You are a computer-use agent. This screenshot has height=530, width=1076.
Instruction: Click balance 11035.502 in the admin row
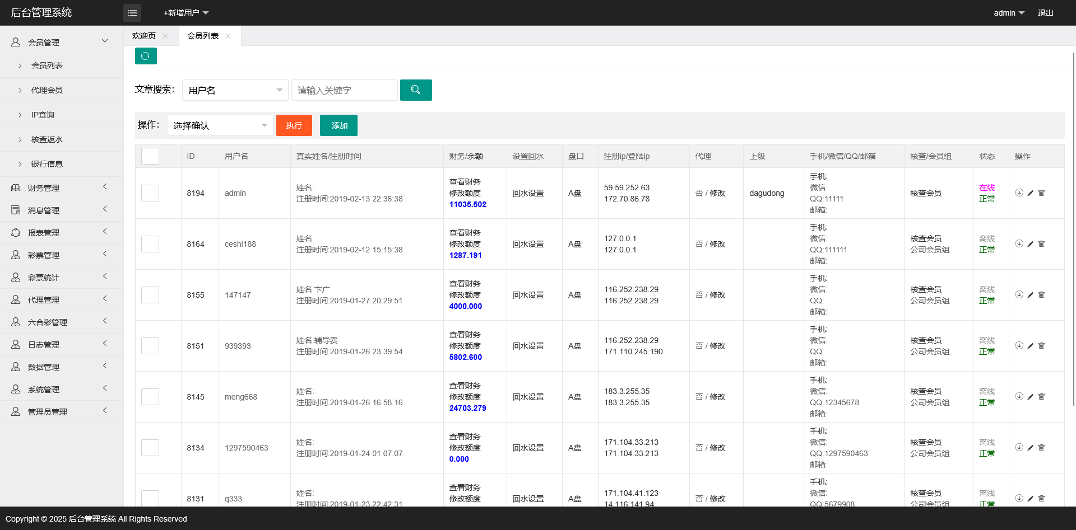coord(468,204)
